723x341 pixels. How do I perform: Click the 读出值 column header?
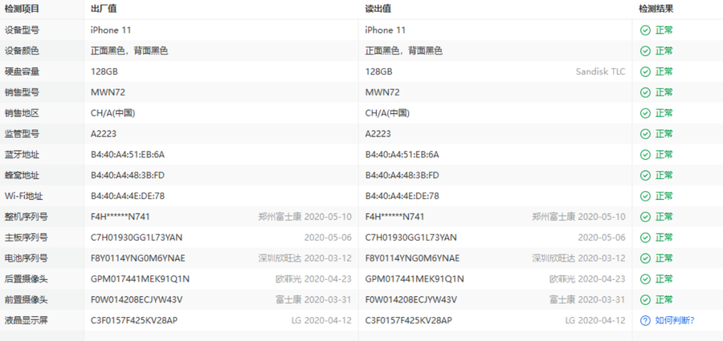pos(378,9)
